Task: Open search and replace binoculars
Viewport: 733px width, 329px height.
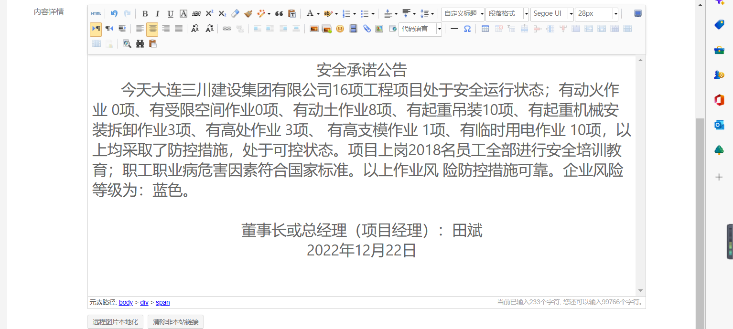Action: 140,43
